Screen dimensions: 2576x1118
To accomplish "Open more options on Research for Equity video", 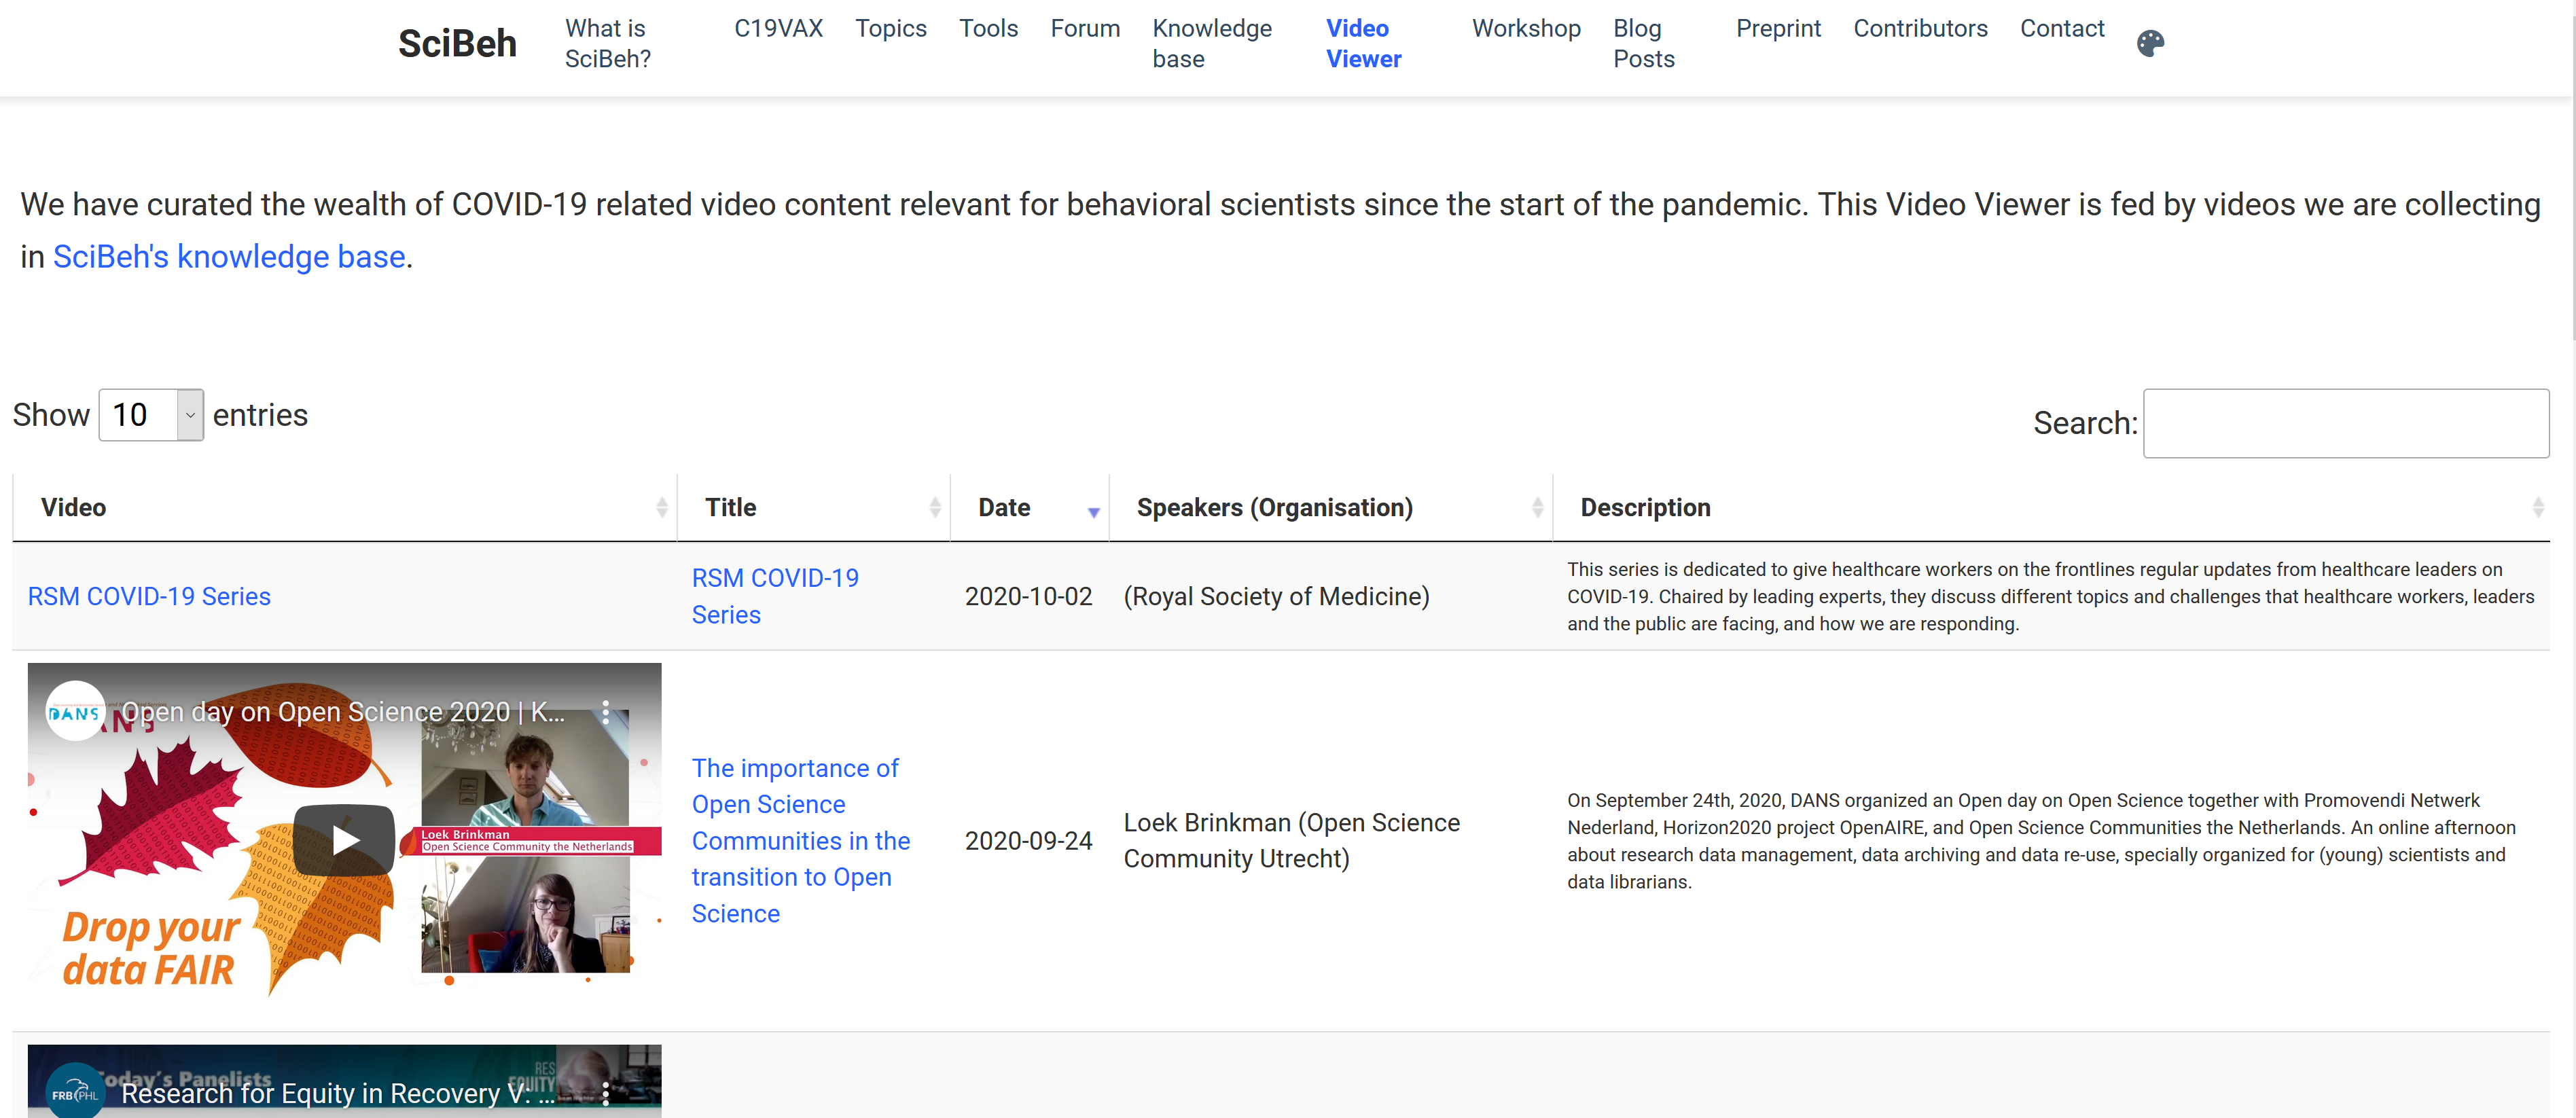I will (605, 1094).
